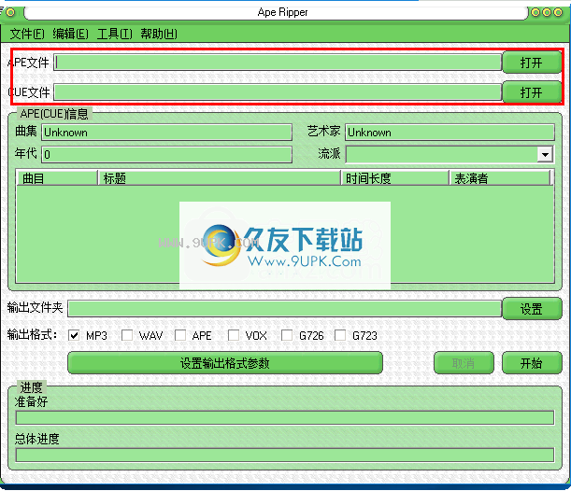
Task: Enable the VOX output format checkbox
Action: pyautogui.click(x=234, y=335)
